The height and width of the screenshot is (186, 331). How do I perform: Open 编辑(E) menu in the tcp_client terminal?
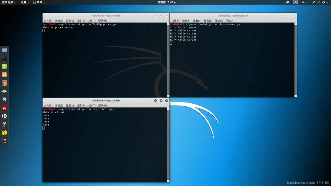59,106
